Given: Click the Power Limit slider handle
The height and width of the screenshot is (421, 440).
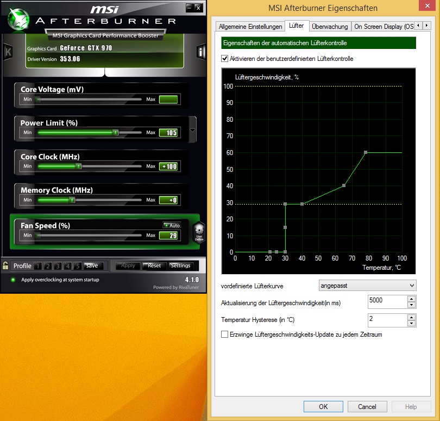Looking at the screenshot, I should pyautogui.click(x=115, y=132).
